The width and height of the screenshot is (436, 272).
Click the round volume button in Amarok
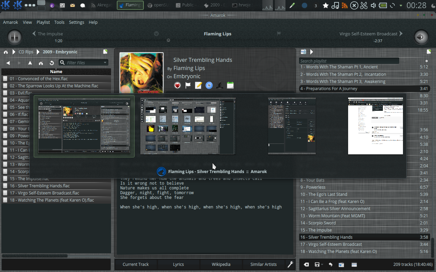(421, 37)
